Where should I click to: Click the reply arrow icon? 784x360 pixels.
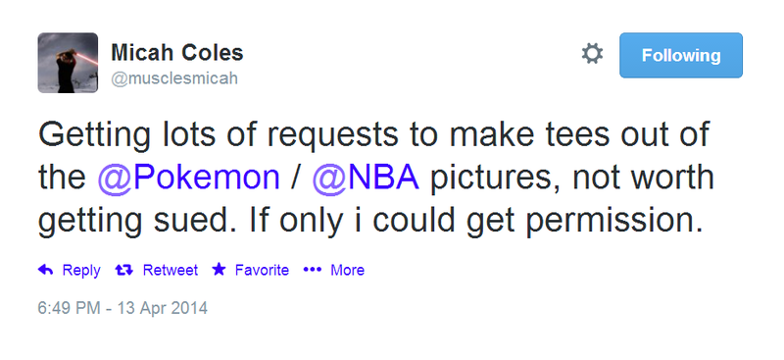(x=45, y=271)
